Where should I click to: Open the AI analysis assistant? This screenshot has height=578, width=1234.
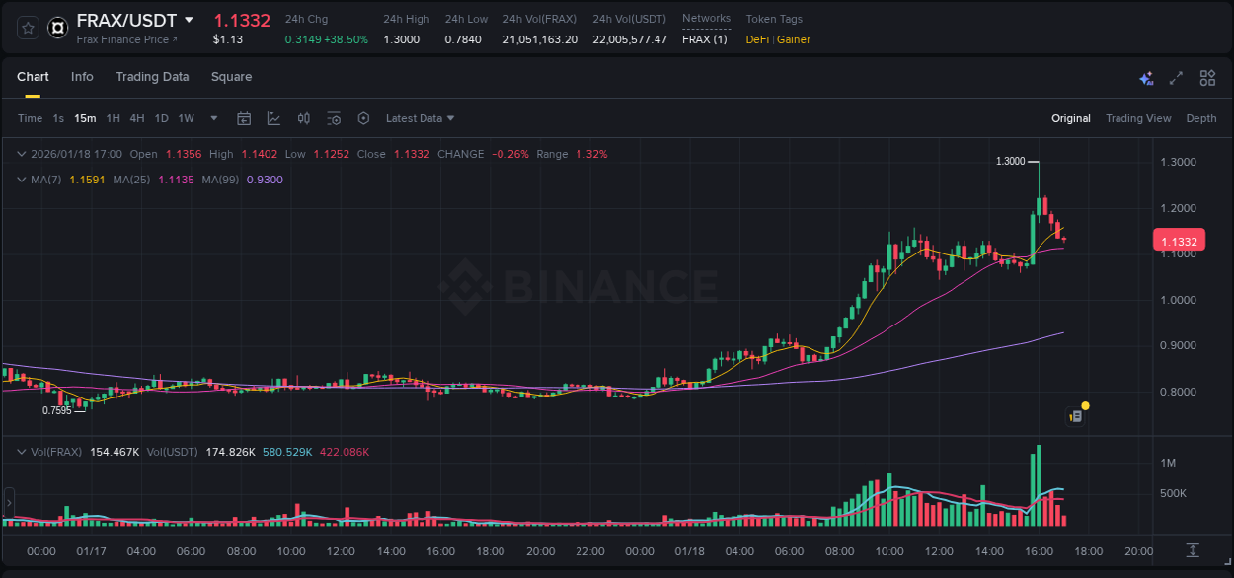(x=1146, y=77)
